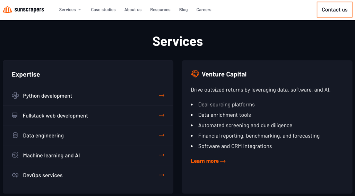Click the arrow beside DevOps services
The width and height of the screenshot is (355, 196).
tap(162, 175)
